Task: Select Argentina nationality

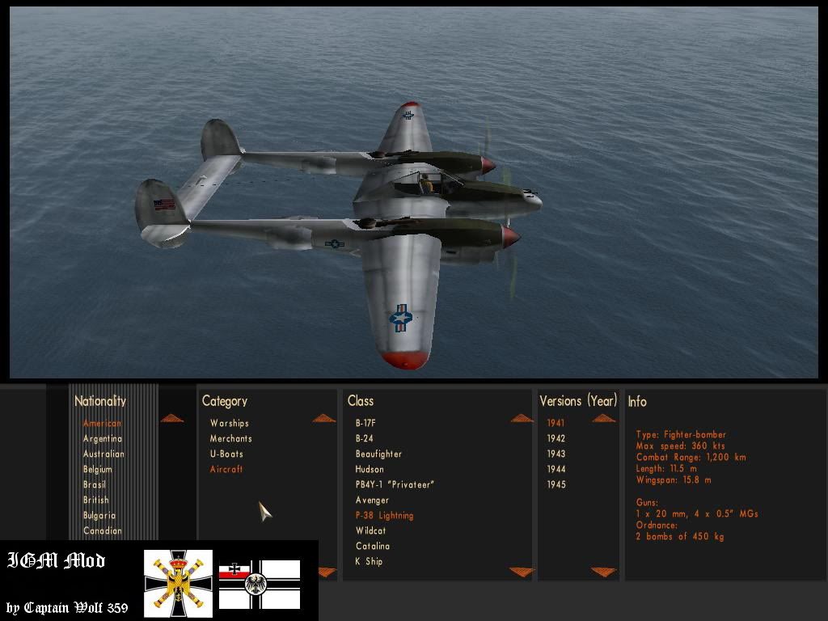Action: tap(103, 438)
